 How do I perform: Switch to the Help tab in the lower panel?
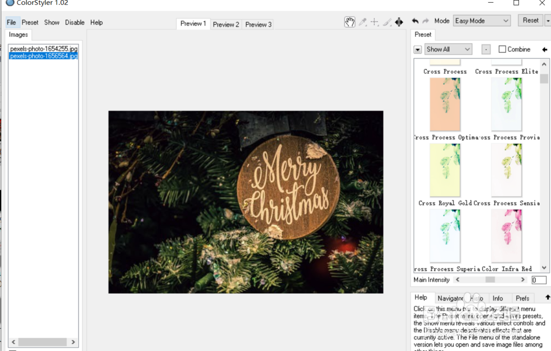(x=420, y=298)
